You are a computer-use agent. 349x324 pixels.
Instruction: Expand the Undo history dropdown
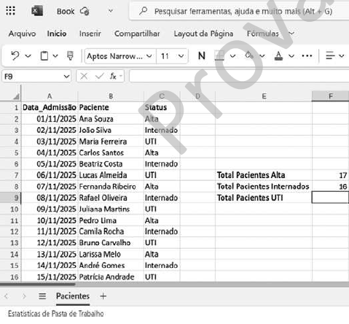coord(28,56)
